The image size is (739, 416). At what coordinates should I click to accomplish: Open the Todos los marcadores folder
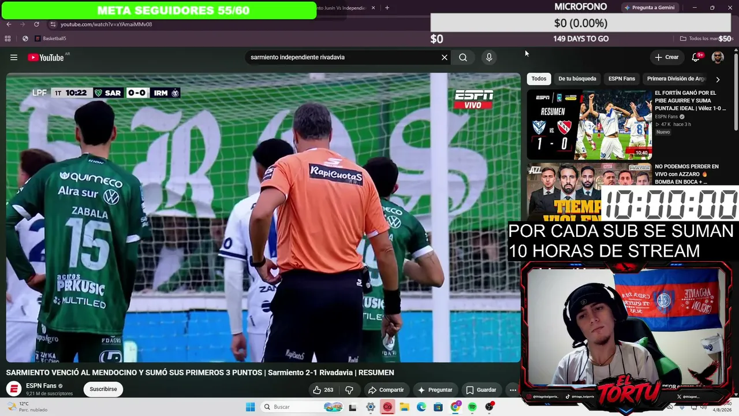tap(706, 39)
